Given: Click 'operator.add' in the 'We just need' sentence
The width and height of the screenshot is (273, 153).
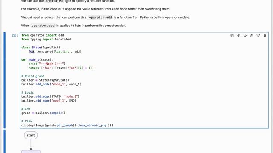Looking at the screenshot, I should point(101,17).
